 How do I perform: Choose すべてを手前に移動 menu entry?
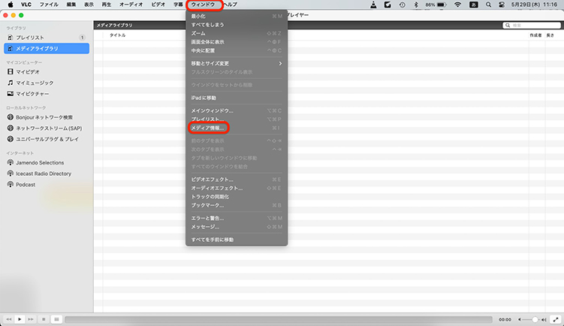237,240
